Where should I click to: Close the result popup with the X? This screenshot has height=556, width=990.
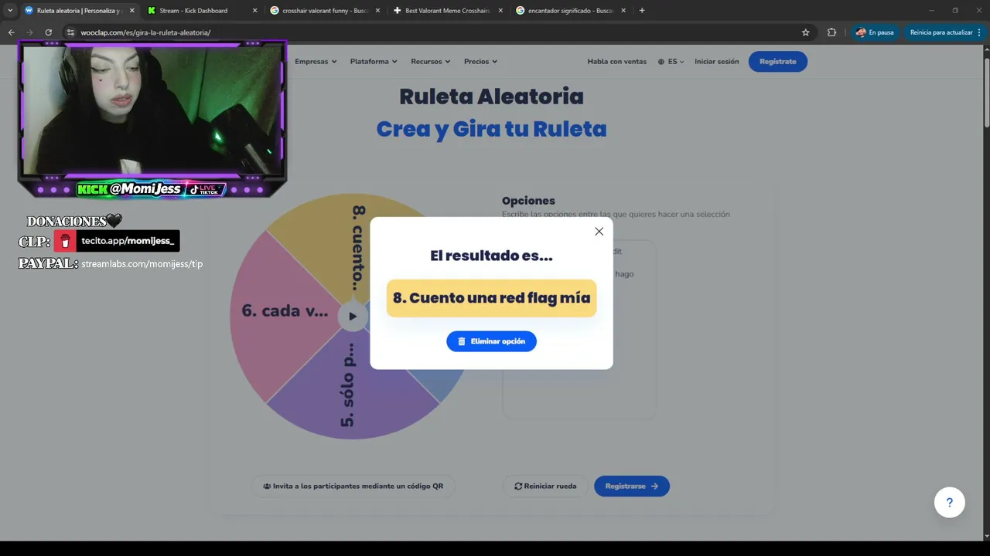(599, 232)
